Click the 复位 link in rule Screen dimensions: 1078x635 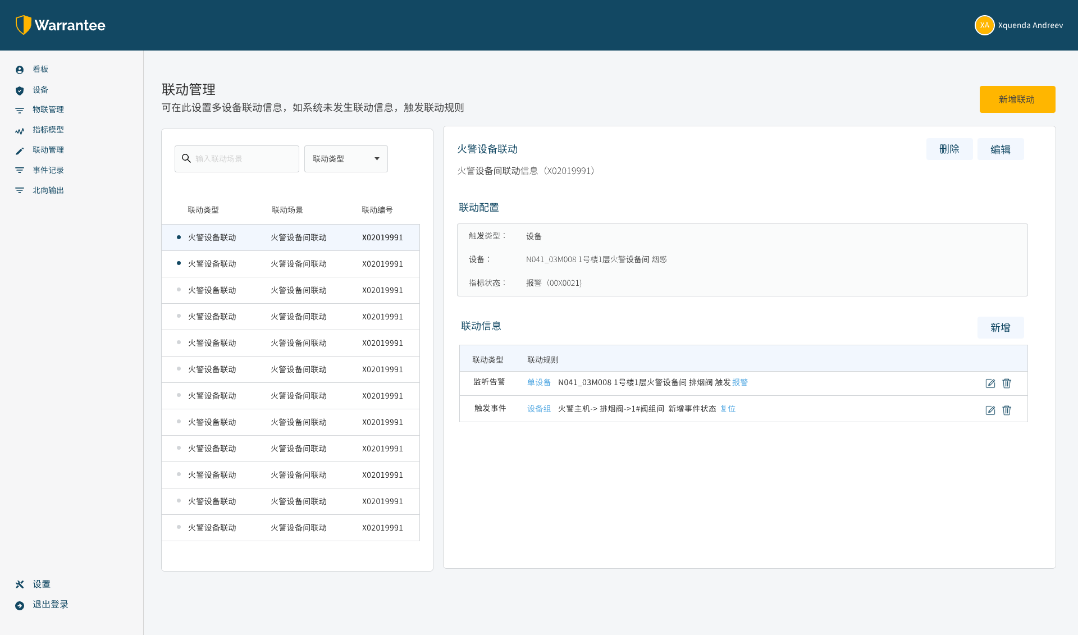[x=728, y=409]
